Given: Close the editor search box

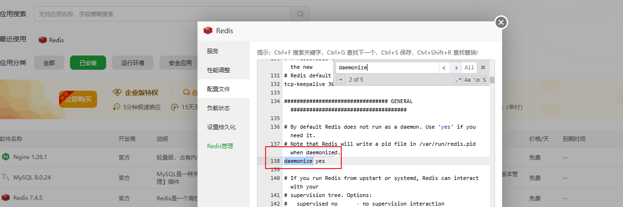Looking at the screenshot, I should [x=483, y=67].
